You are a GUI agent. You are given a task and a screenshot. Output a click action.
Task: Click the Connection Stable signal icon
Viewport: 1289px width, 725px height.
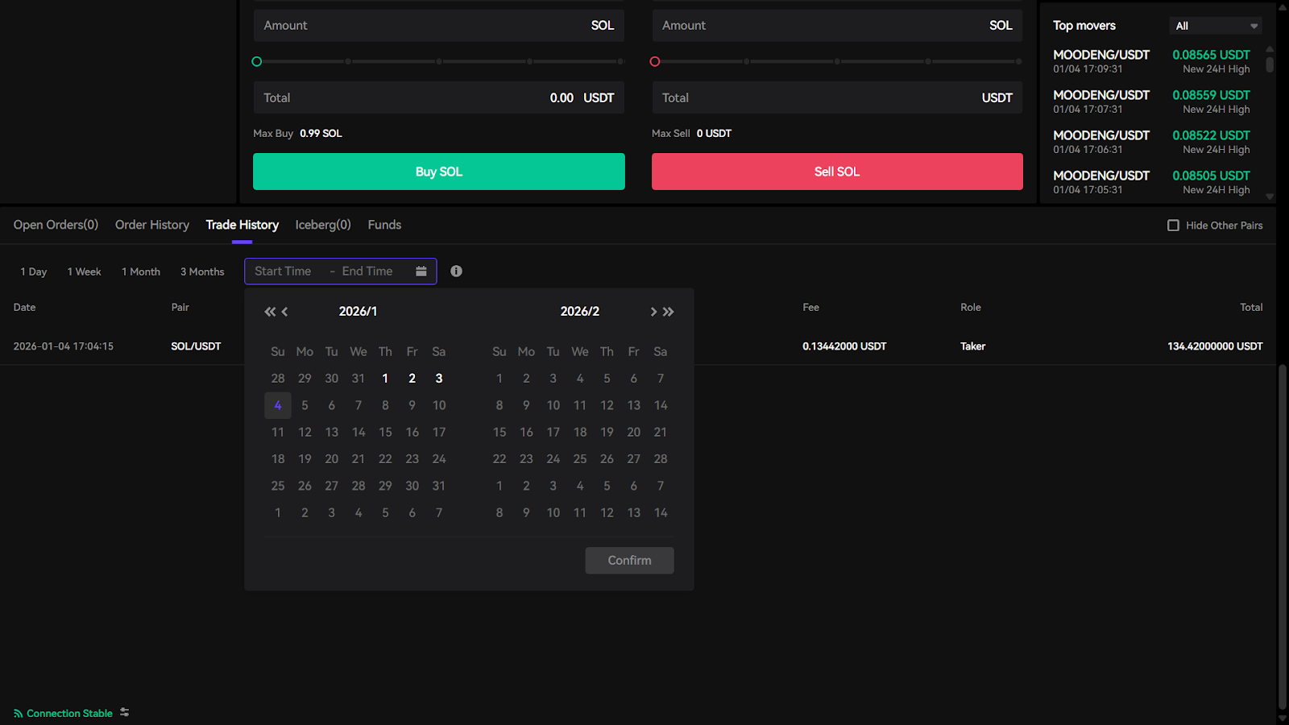(18, 714)
